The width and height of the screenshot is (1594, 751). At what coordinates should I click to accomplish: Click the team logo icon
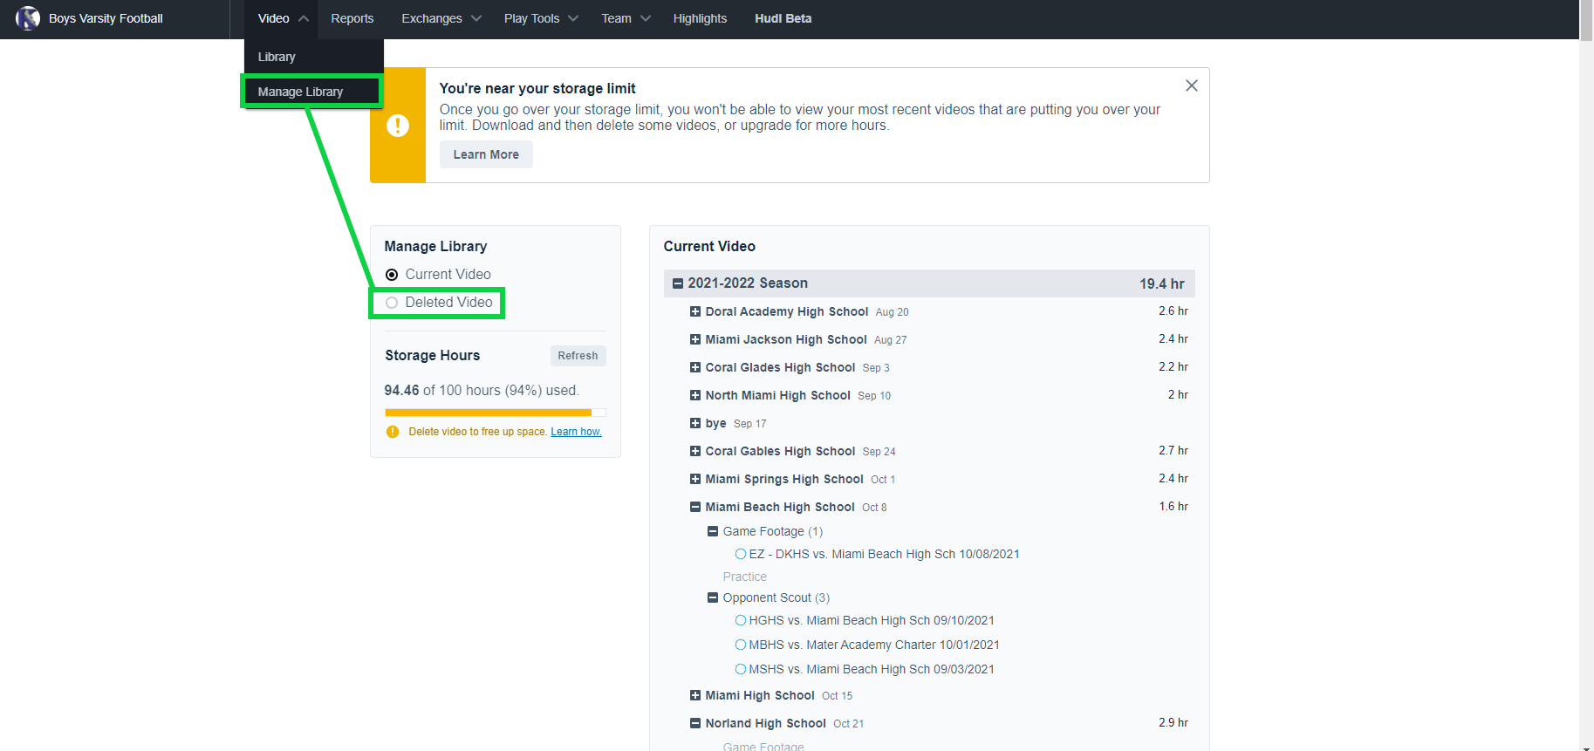coord(28,18)
